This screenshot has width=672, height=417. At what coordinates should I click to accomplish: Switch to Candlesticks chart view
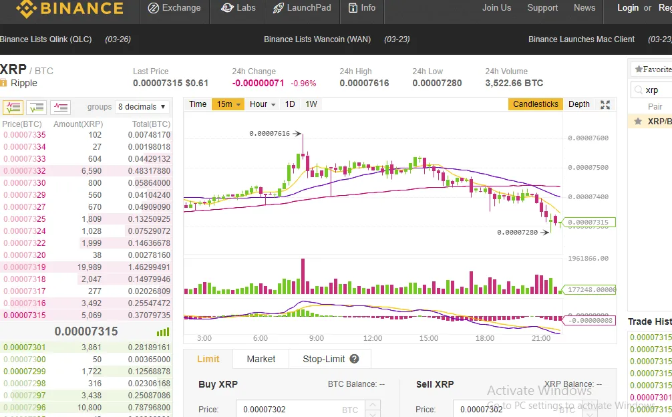click(x=535, y=104)
